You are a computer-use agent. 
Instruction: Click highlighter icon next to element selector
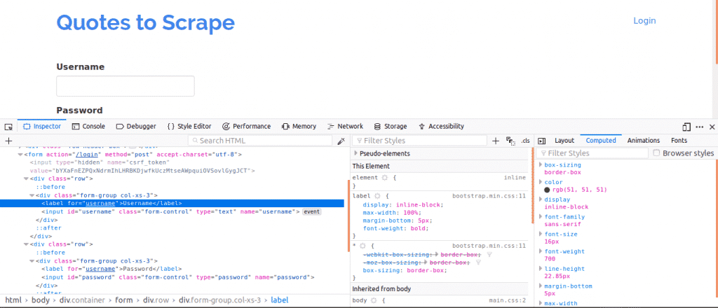tap(385, 178)
